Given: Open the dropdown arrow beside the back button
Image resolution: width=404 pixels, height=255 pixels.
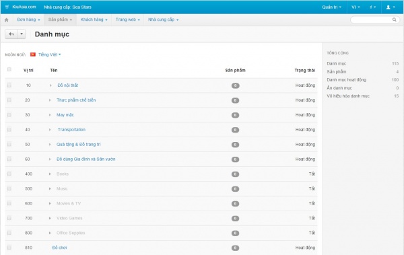Looking at the screenshot, I should click(22, 34).
